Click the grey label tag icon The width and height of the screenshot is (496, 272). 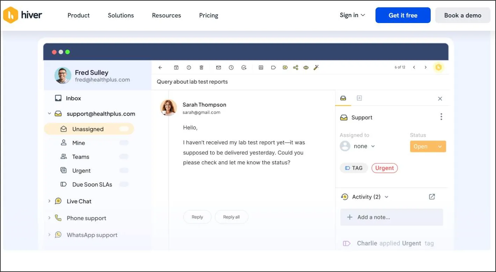point(273,67)
